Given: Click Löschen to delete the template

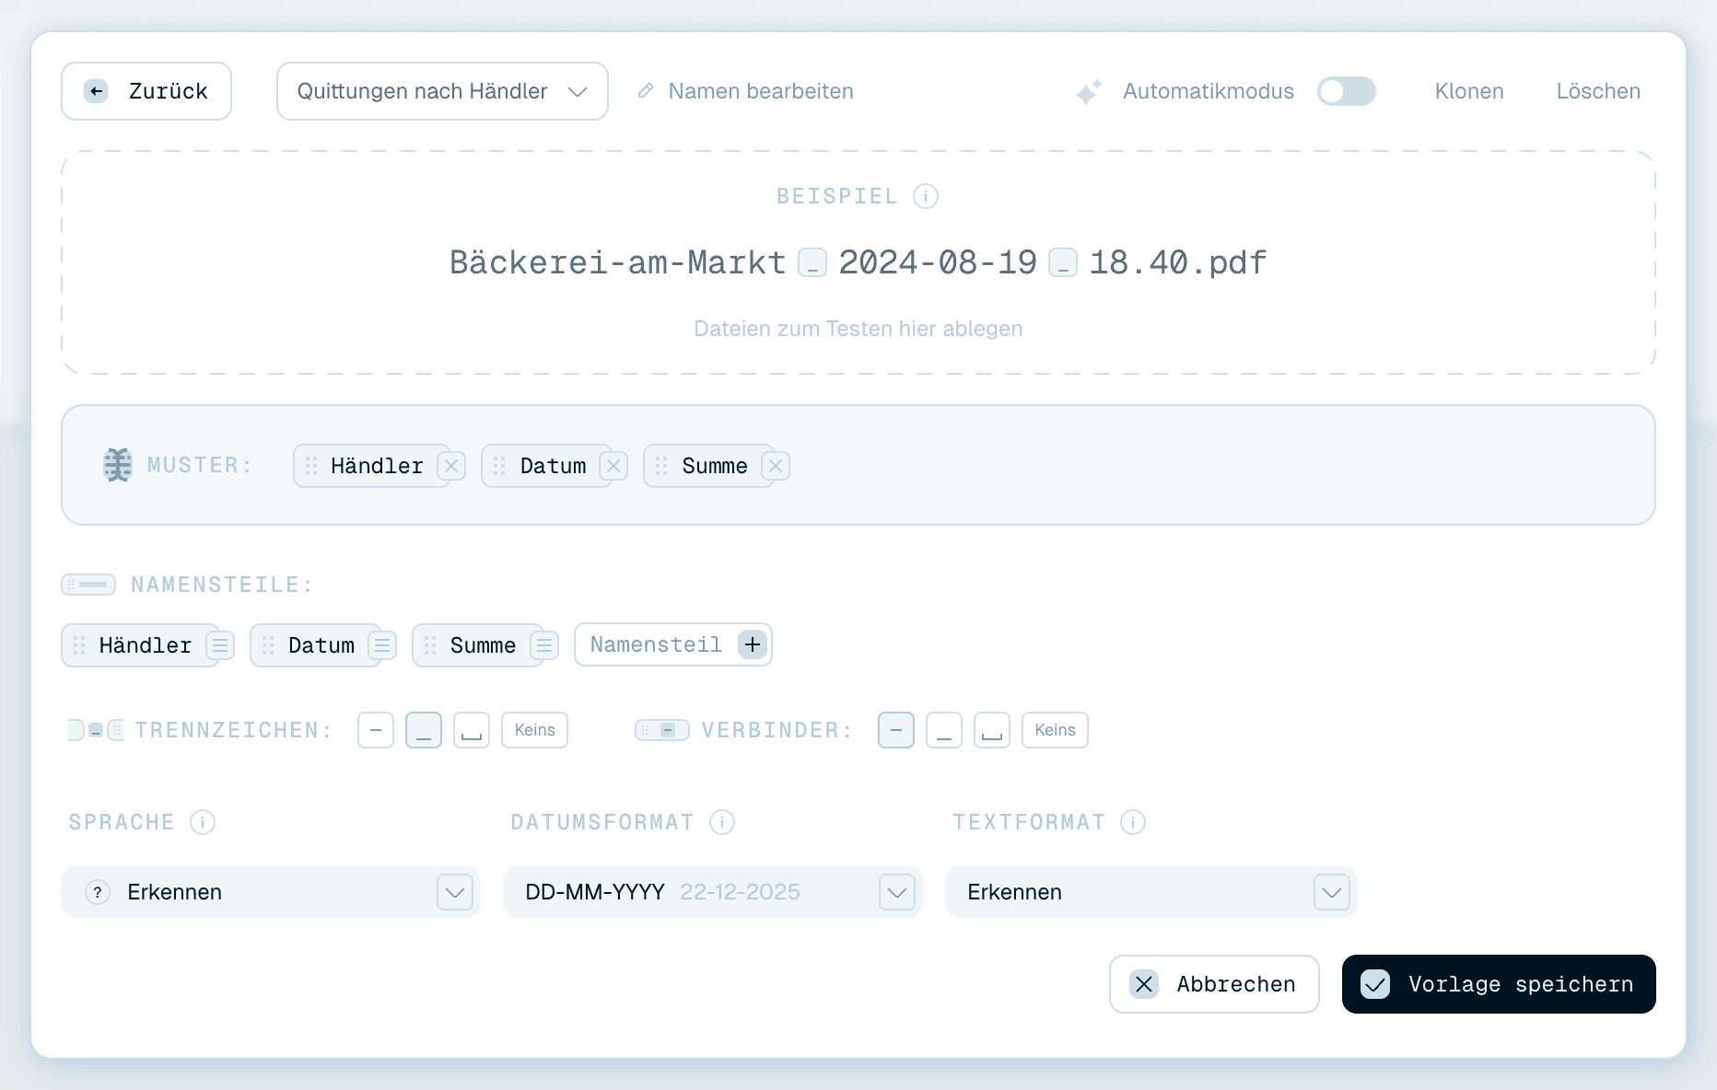Looking at the screenshot, I should (x=1598, y=91).
